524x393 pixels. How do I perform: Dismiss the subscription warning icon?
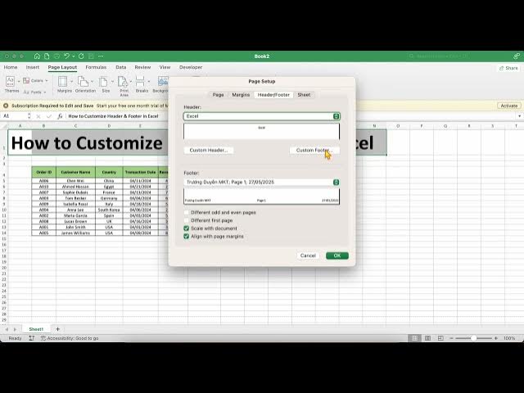pos(6,106)
